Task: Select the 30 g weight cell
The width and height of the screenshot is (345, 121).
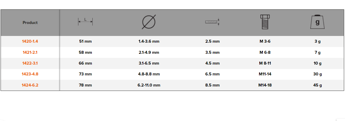Action: 318,74
